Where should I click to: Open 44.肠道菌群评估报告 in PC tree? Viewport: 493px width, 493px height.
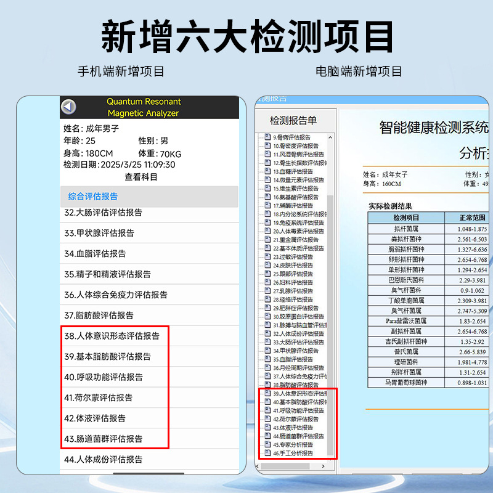coord(298,436)
